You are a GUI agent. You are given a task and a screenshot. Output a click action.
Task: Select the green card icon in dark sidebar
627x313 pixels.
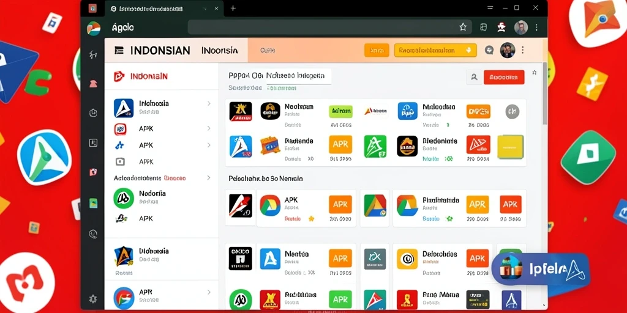[x=93, y=203]
